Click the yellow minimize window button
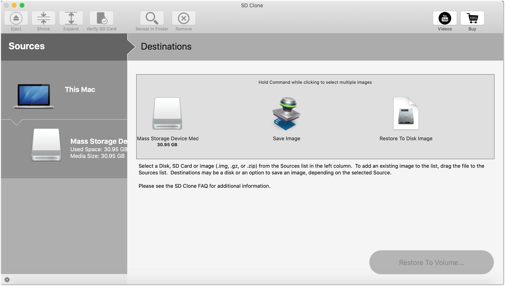 point(14,5)
